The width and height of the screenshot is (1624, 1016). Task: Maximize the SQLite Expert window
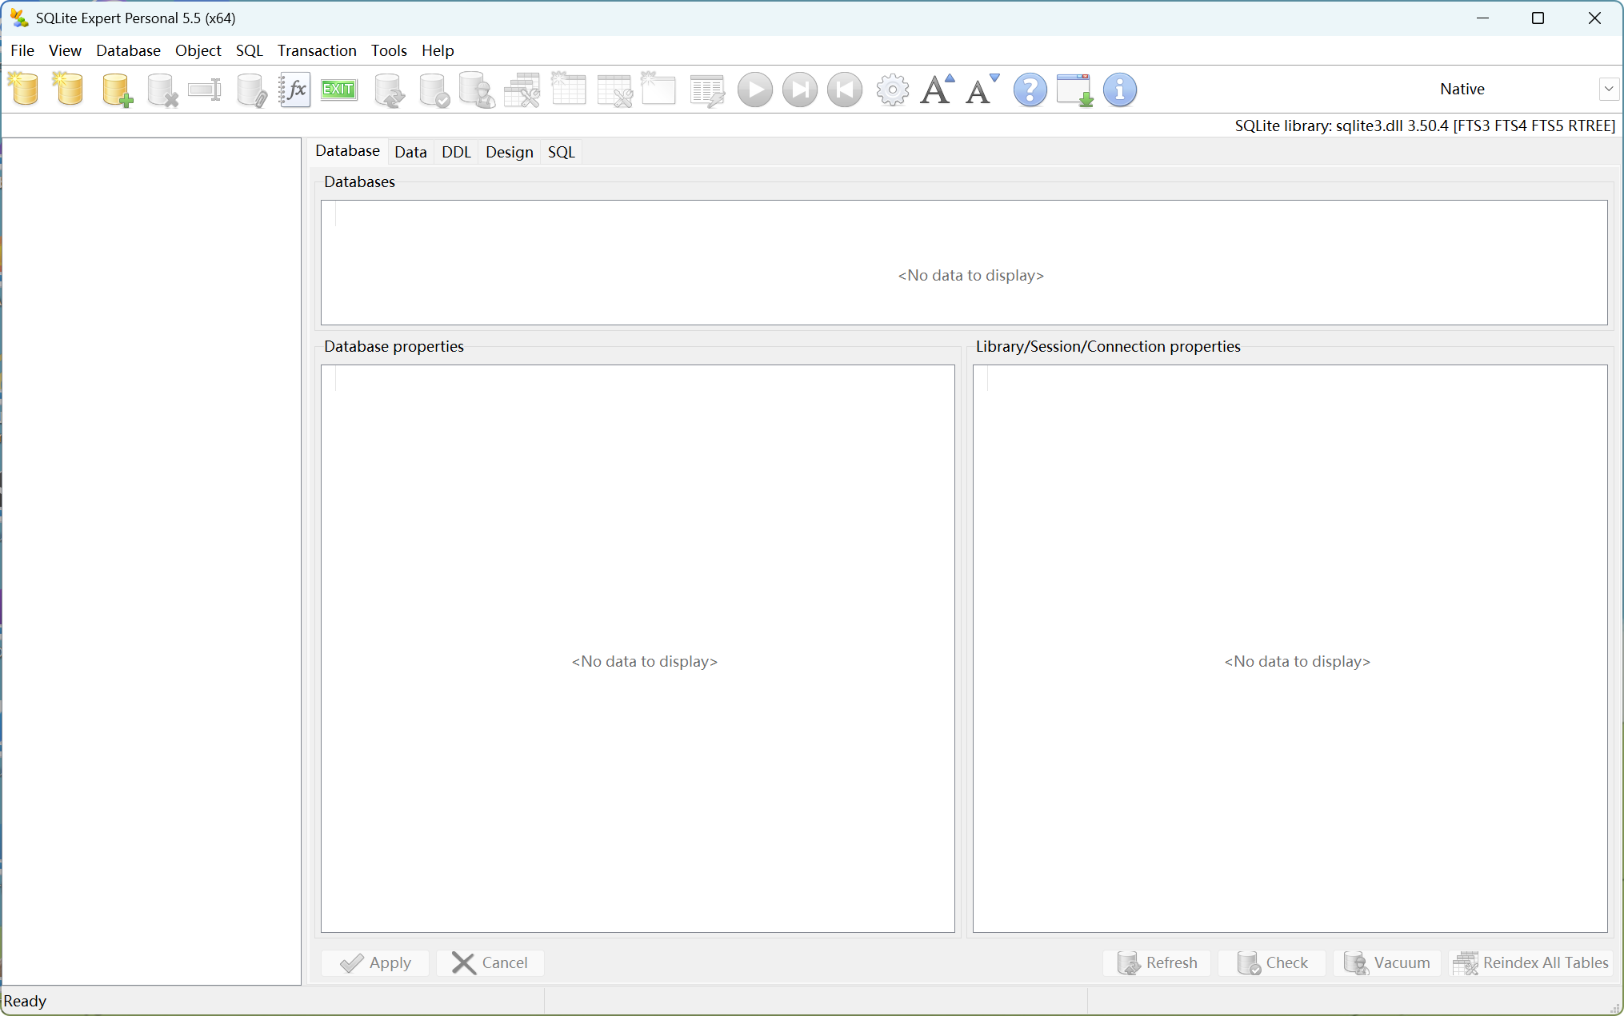pos(1538,18)
